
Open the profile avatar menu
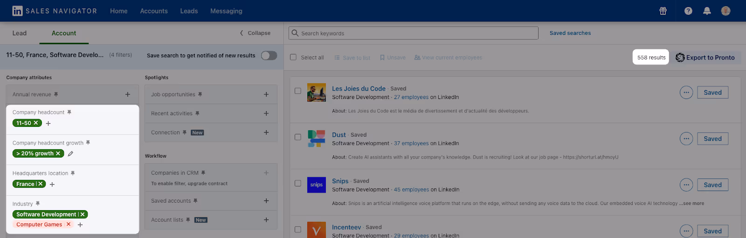[x=725, y=11]
